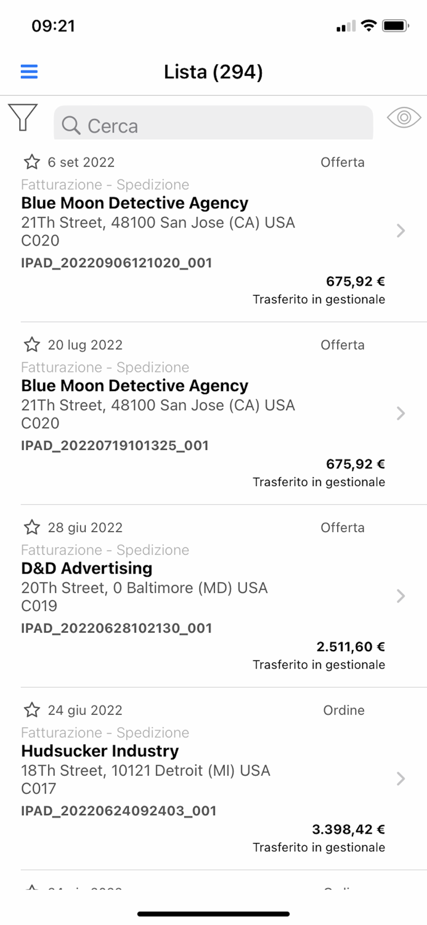Toggle the star on the bottom partial entry
Viewport: 427px width, 925px height.
(x=31, y=890)
